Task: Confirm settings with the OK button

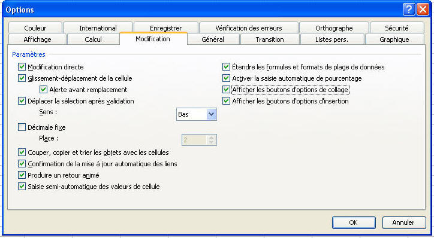Action: [354, 222]
